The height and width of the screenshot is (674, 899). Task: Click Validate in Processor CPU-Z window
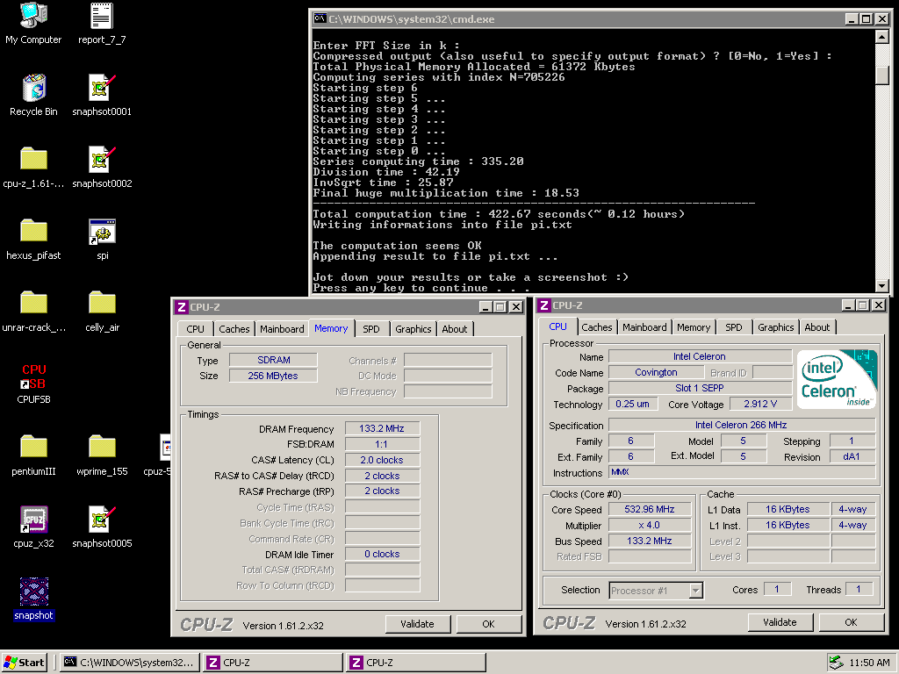[780, 622]
